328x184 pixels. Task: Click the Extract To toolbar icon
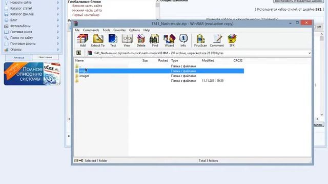coord(98,40)
